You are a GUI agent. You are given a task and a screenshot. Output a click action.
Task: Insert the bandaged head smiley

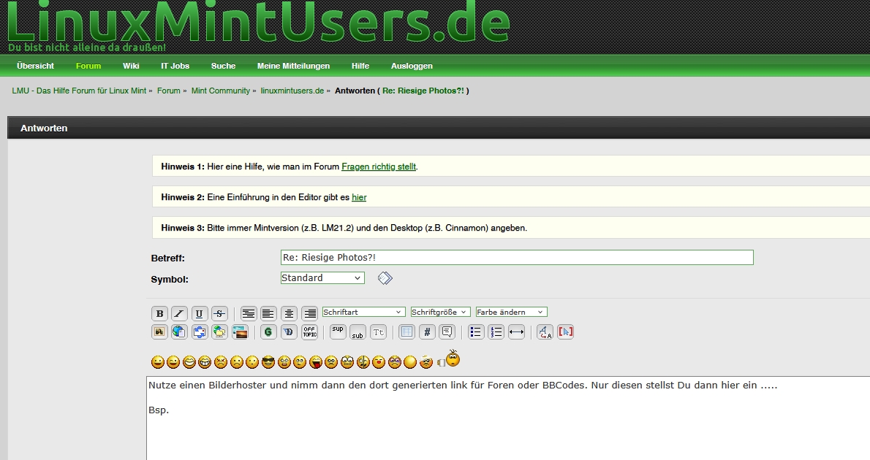pos(425,362)
